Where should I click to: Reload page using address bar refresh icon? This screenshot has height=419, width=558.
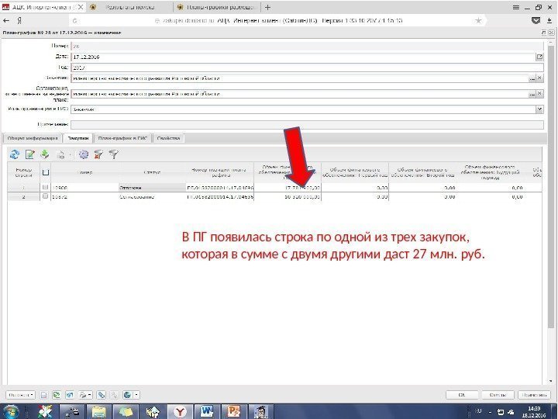point(74,21)
